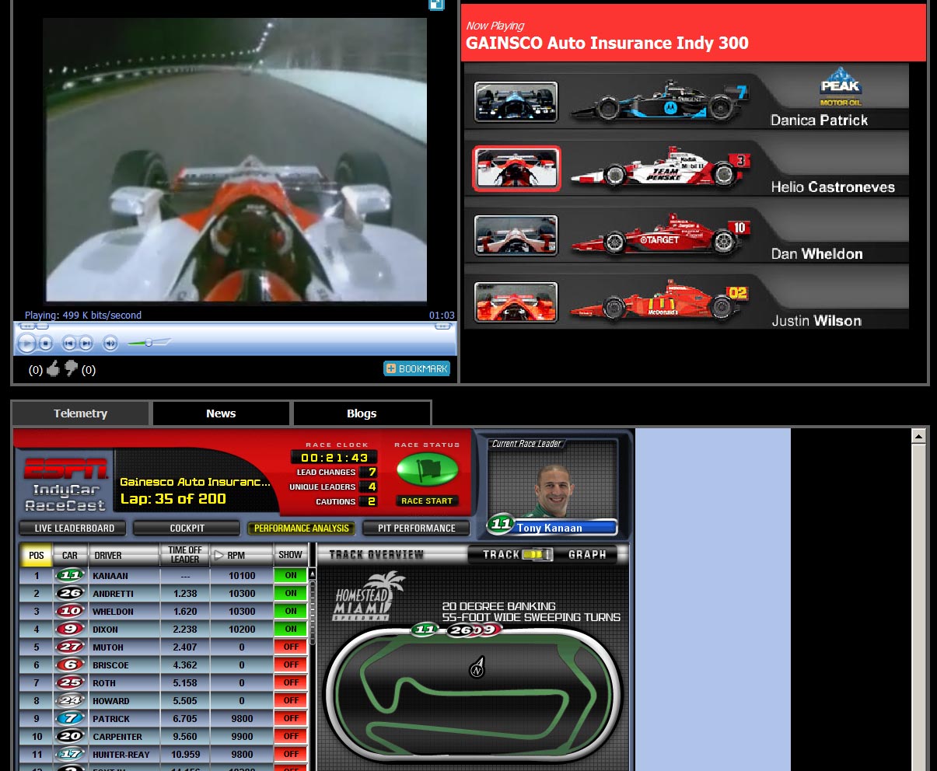
Task: Click the Homestead Miami Speedway logo
Action: [370, 597]
